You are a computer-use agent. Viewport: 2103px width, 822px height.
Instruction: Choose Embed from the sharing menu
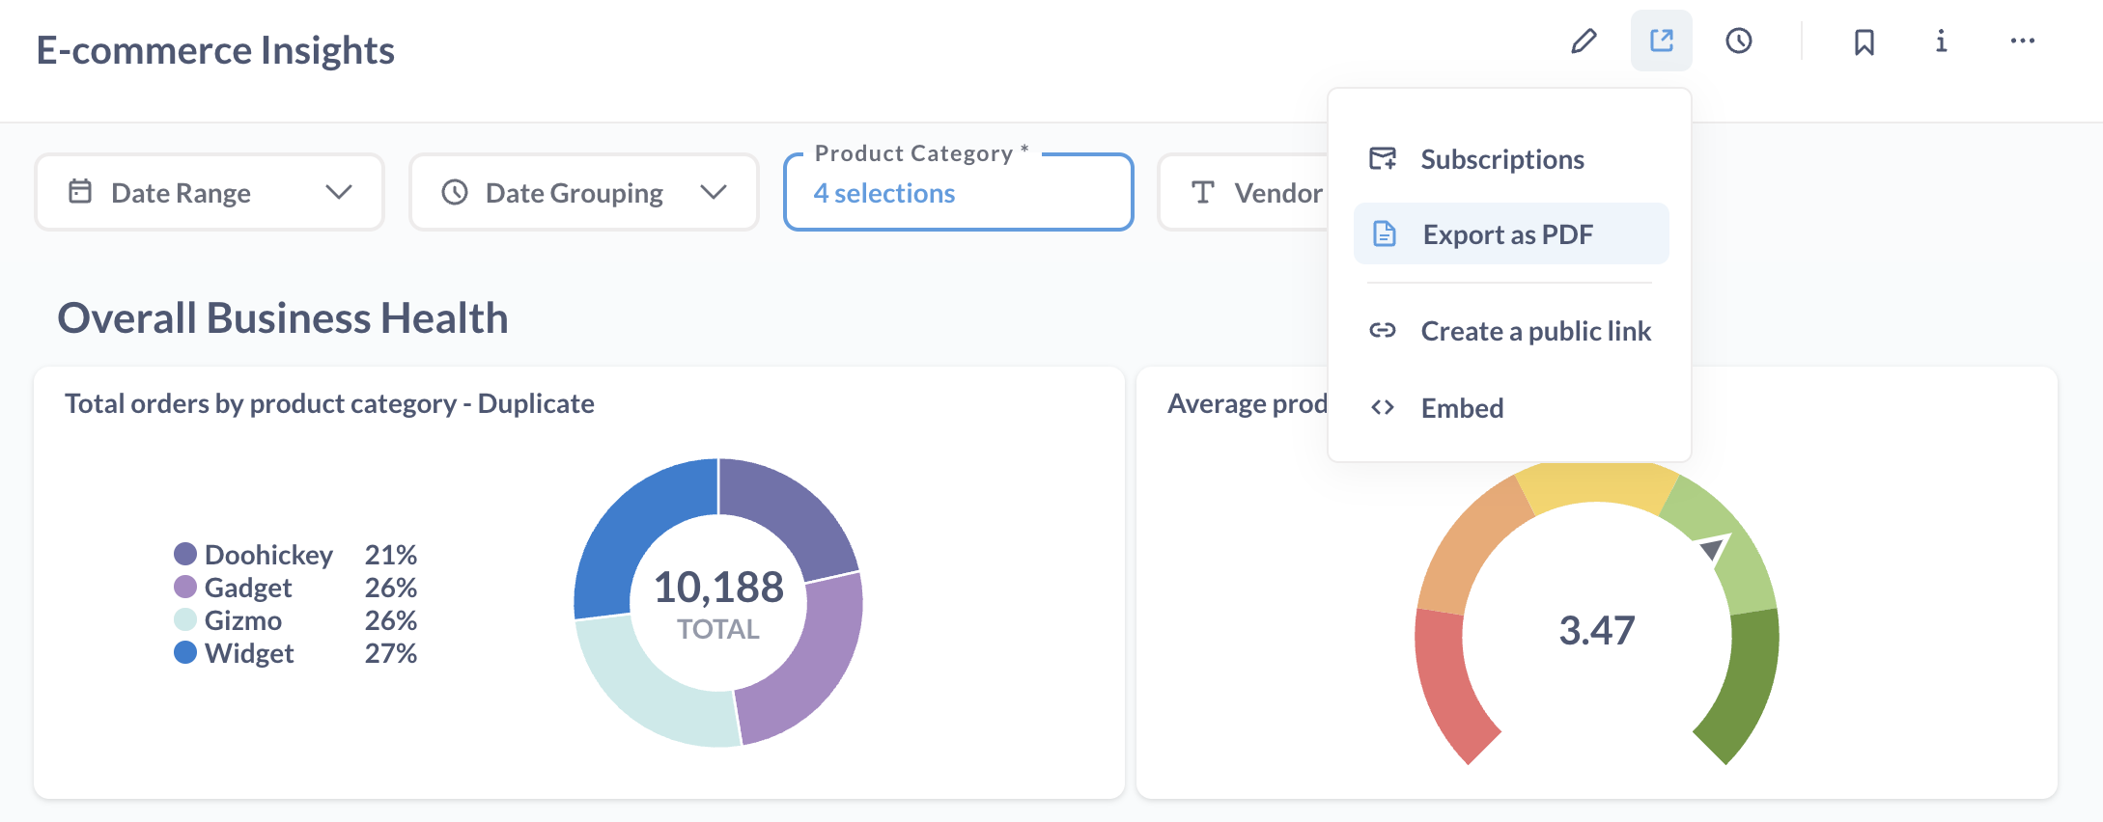[x=1462, y=408]
